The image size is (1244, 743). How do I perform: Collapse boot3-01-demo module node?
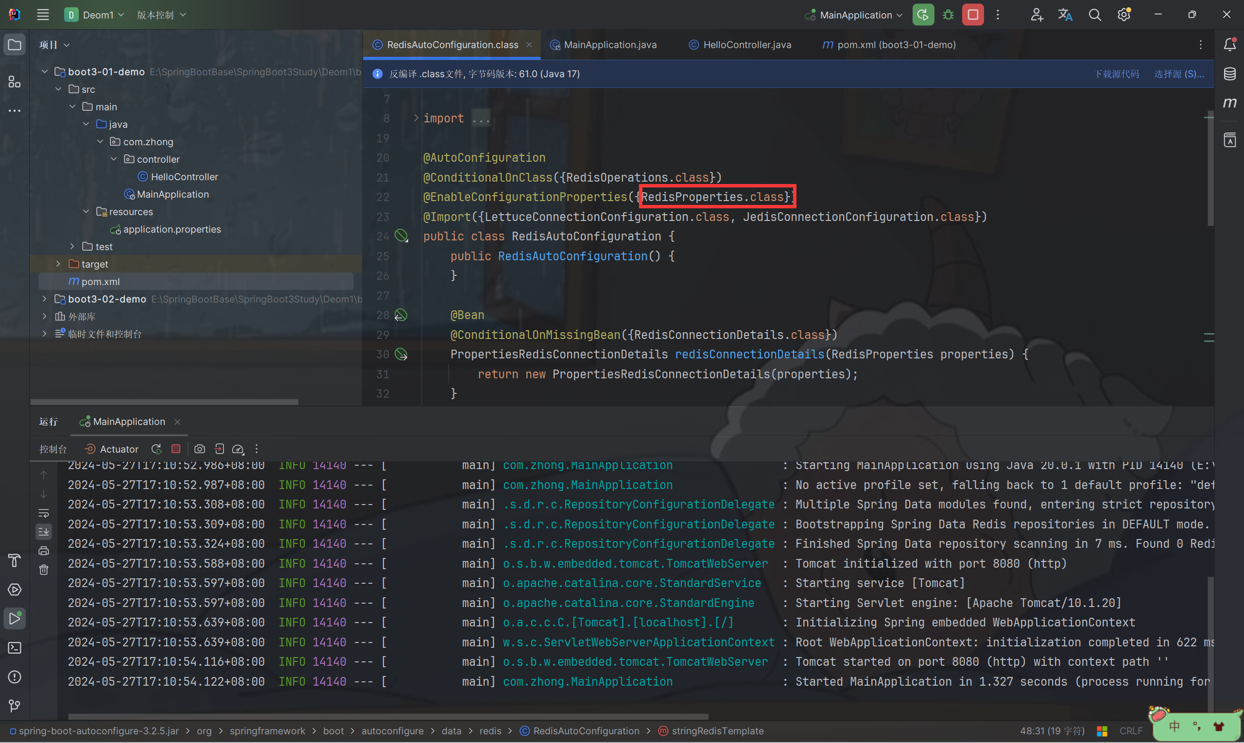(x=45, y=71)
